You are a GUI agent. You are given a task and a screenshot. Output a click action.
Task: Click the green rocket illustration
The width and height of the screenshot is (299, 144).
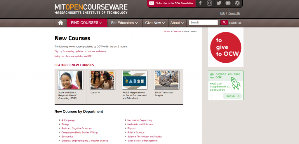235,83
